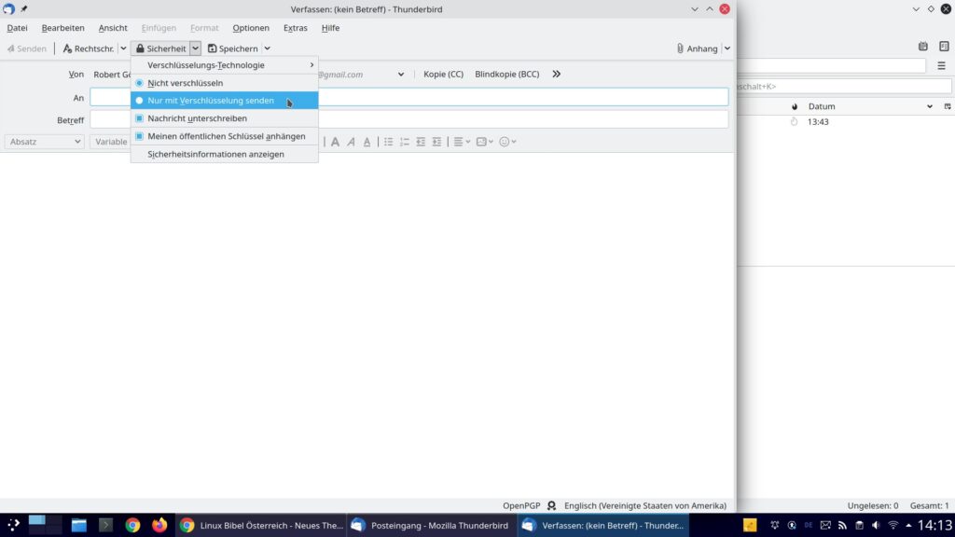Screen dimensions: 955x537
Task: Expand the Sicherheit dropdown arrow
Action: pyautogui.click(x=195, y=48)
